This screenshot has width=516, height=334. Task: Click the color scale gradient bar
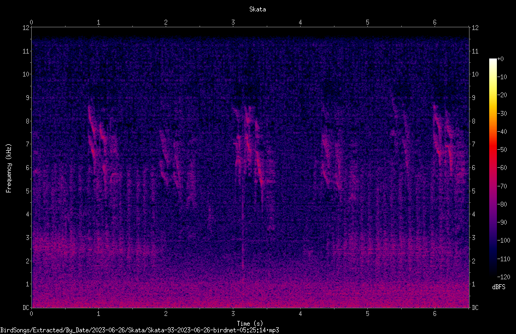tap(492, 168)
